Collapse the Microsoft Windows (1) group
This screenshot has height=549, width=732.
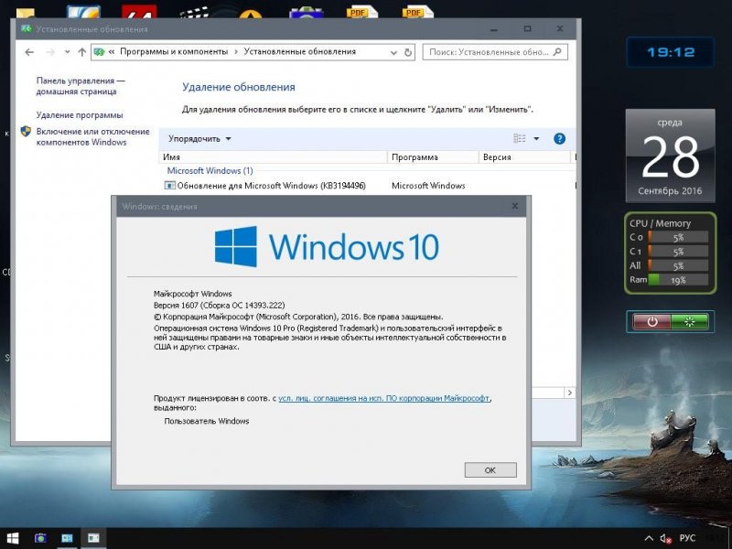[x=210, y=171]
